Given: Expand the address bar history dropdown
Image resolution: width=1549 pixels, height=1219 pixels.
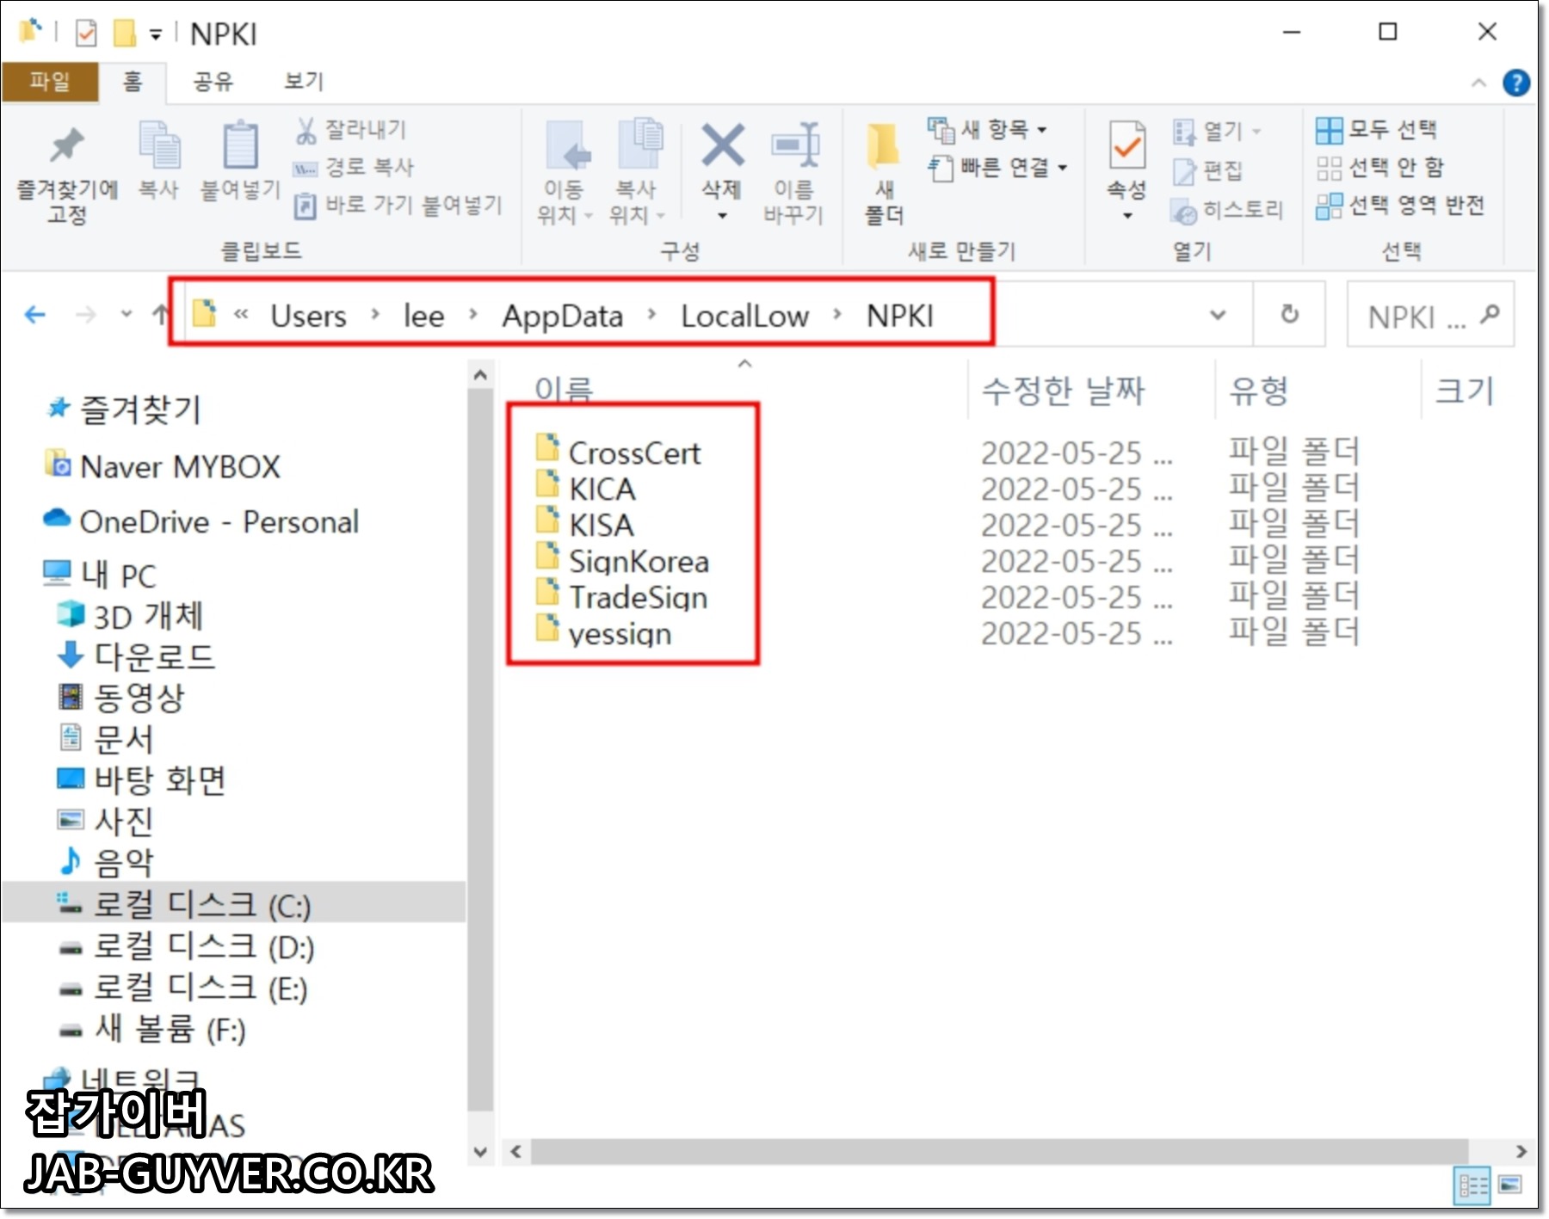Looking at the screenshot, I should click(1218, 315).
